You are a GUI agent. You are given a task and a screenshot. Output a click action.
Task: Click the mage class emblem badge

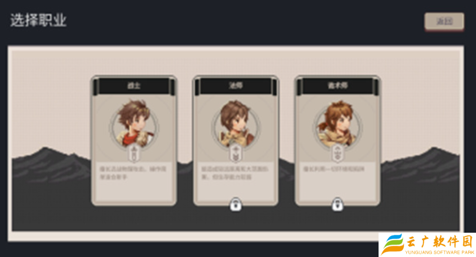click(235, 154)
